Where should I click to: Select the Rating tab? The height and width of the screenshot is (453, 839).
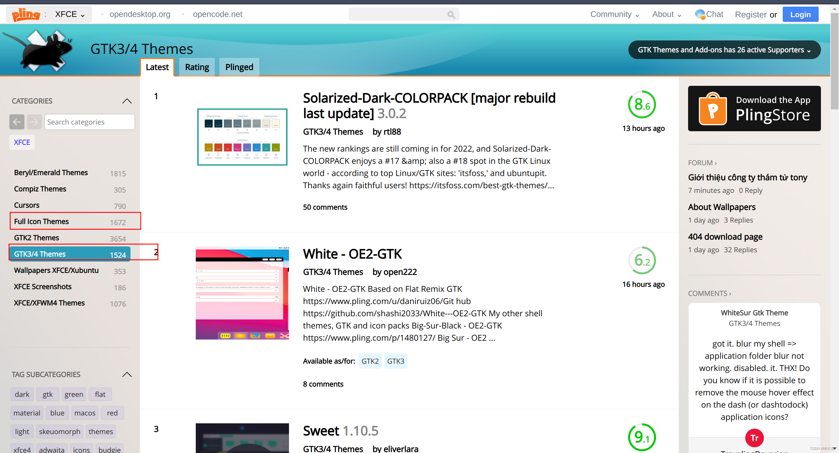[197, 67]
